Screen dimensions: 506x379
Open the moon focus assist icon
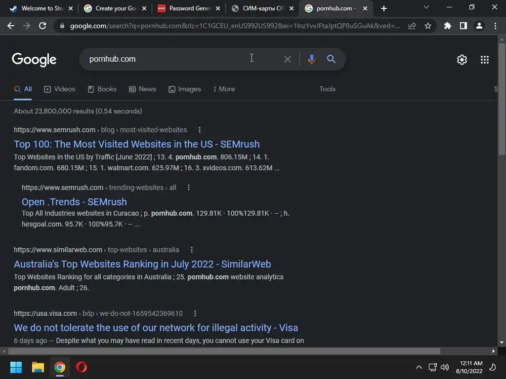(493, 367)
